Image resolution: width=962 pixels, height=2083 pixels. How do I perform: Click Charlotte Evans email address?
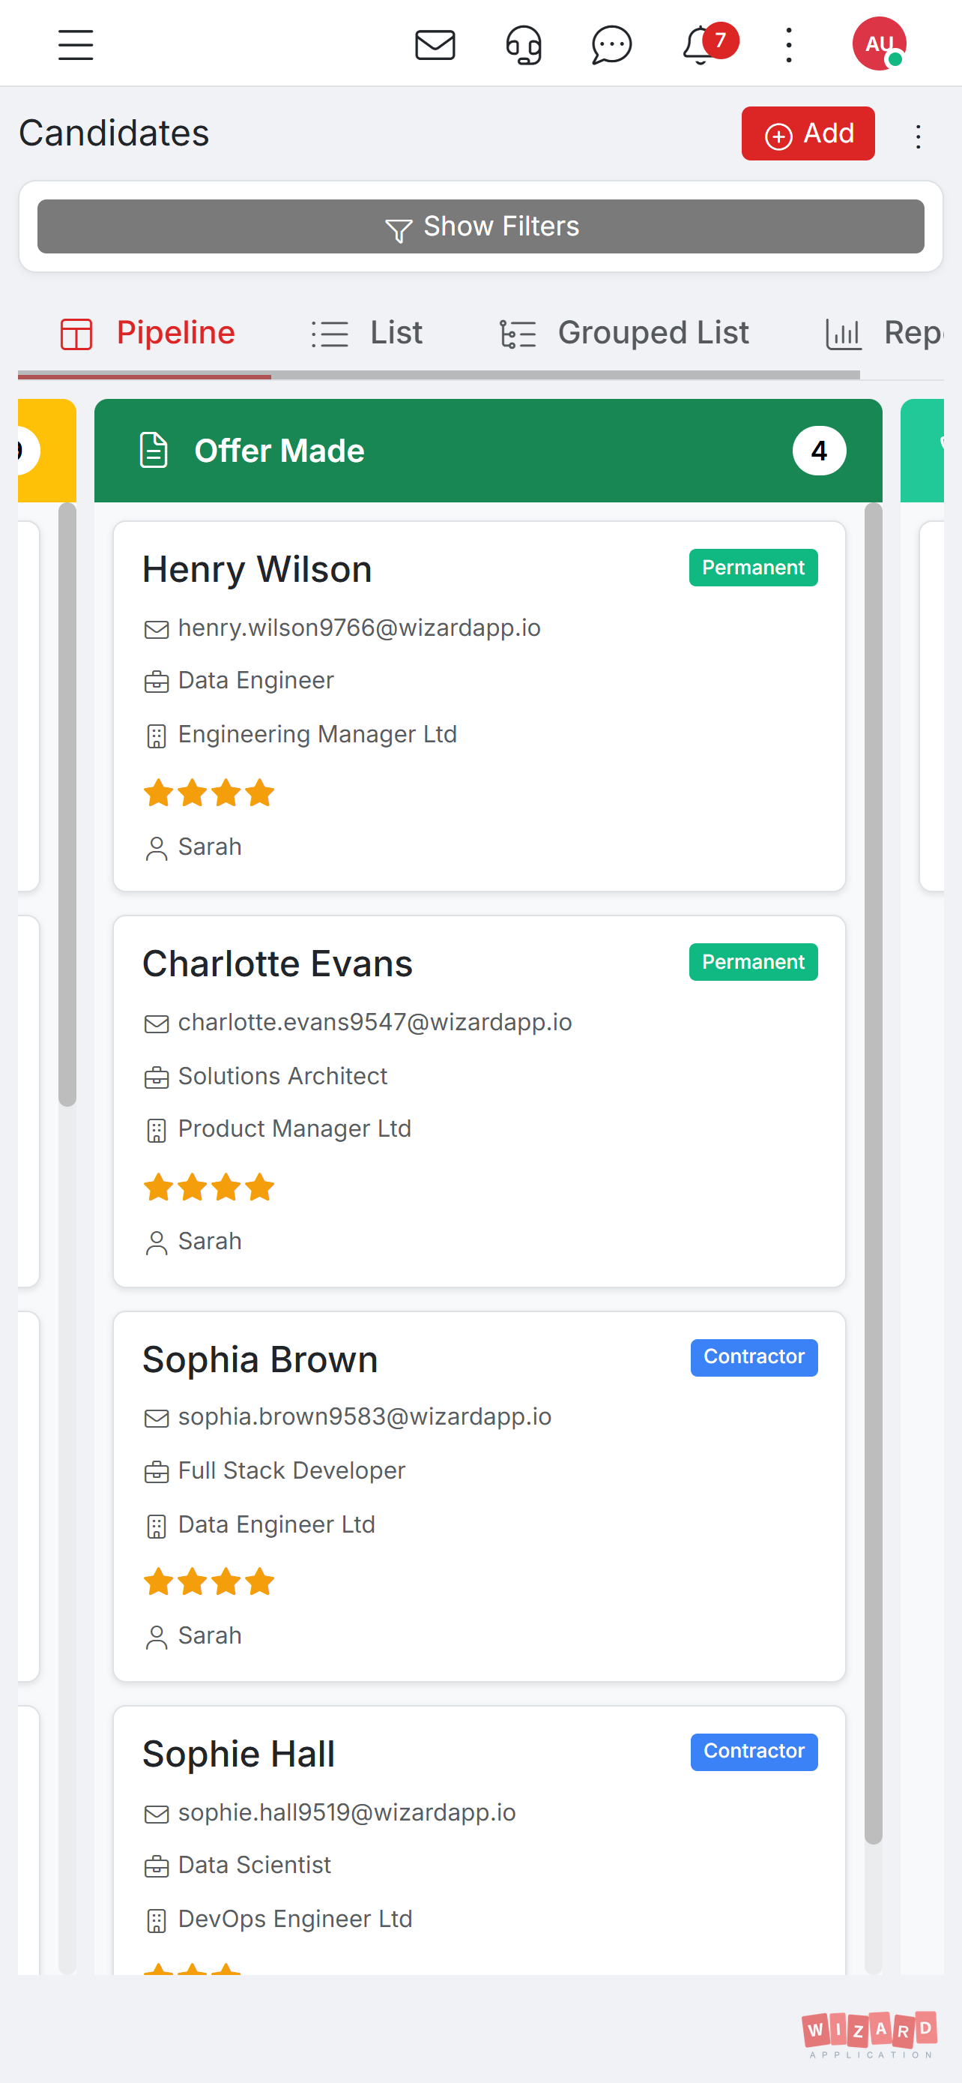[x=375, y=1022]
